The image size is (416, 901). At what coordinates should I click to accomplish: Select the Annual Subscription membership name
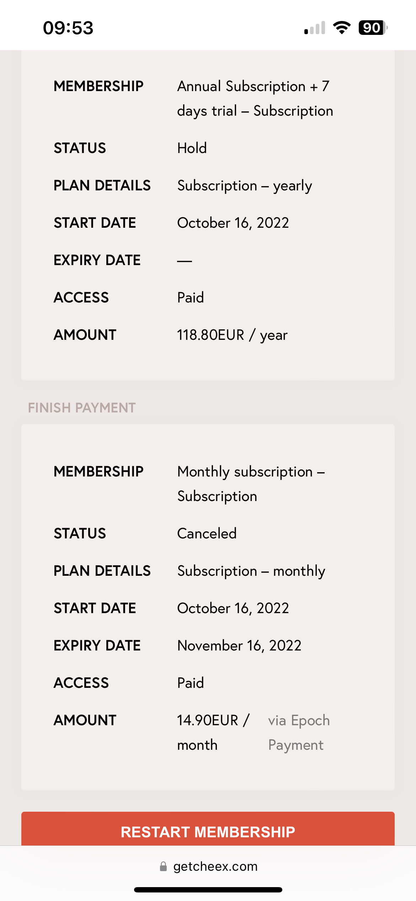pyautogui.click(x=255, y=99)
